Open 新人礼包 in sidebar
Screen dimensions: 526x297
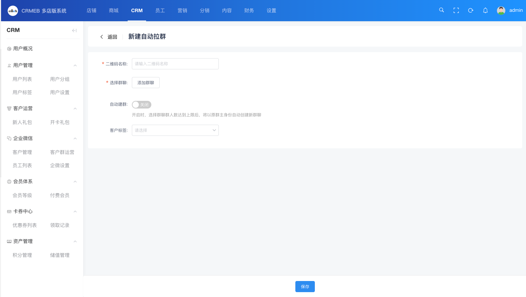(22, 122)
